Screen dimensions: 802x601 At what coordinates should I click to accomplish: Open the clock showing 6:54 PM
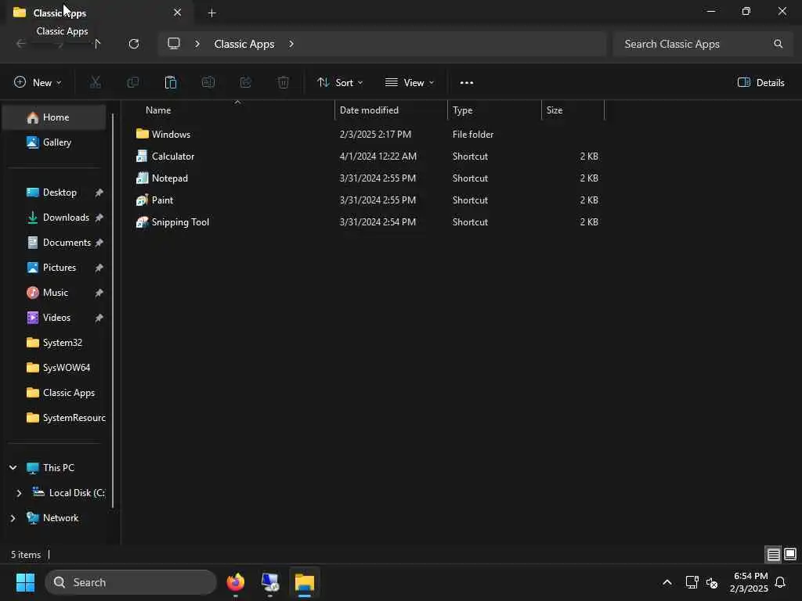(x=750, y=582)
